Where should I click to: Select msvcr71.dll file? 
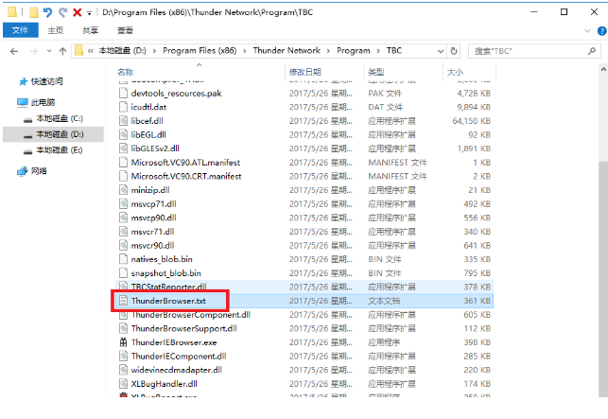coord(152,232)
